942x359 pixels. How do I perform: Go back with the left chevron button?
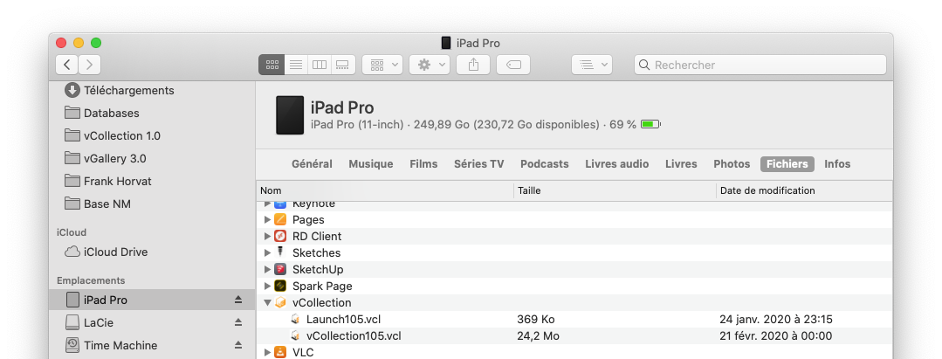coord(66,65)
